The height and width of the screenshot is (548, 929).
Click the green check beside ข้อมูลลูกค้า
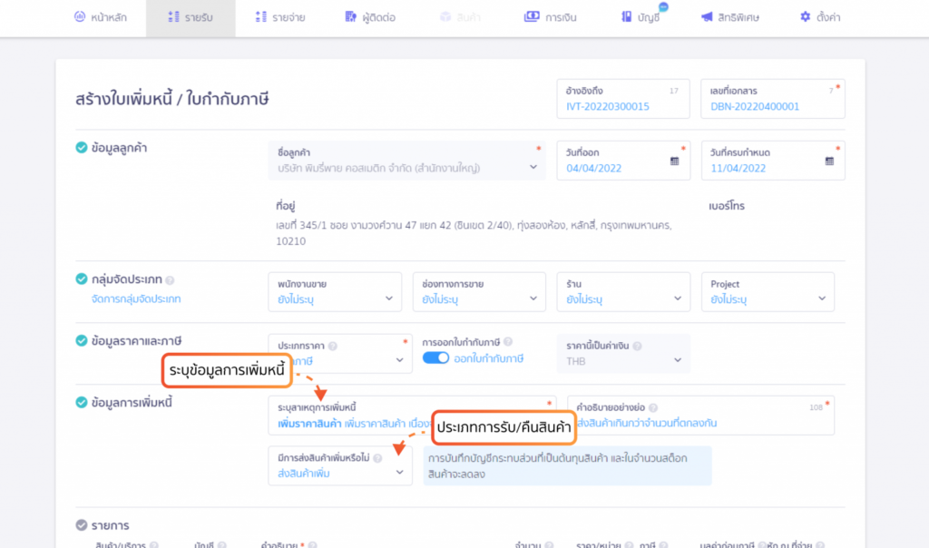[82, 148]
